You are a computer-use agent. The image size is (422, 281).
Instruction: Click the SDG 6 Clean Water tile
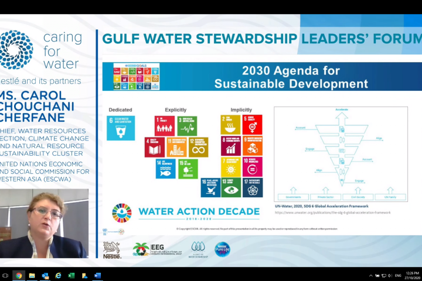[121, 128]
